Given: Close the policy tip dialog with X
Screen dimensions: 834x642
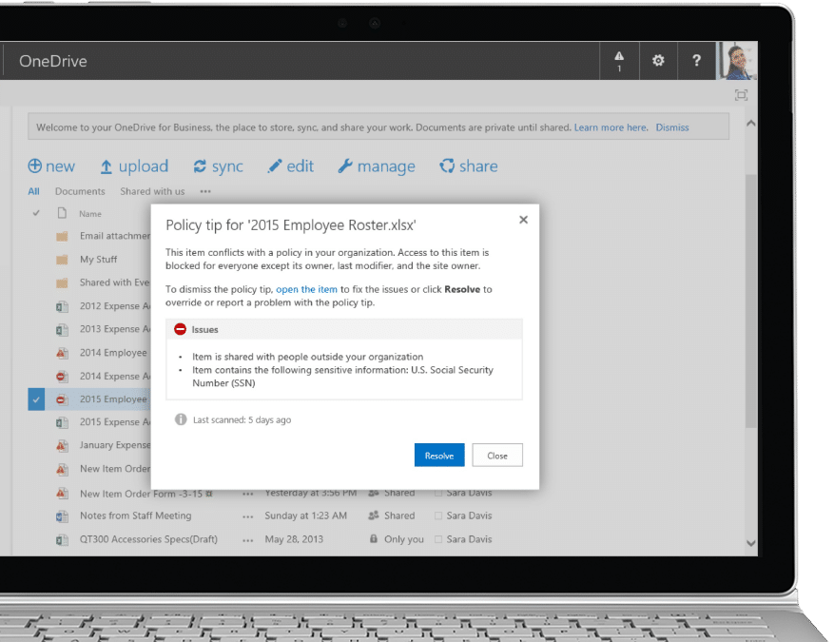Looking at the screenshot, I should click(523, 220).
